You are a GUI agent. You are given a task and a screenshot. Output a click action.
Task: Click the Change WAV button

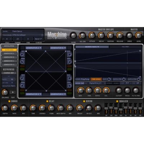[9, 73]
